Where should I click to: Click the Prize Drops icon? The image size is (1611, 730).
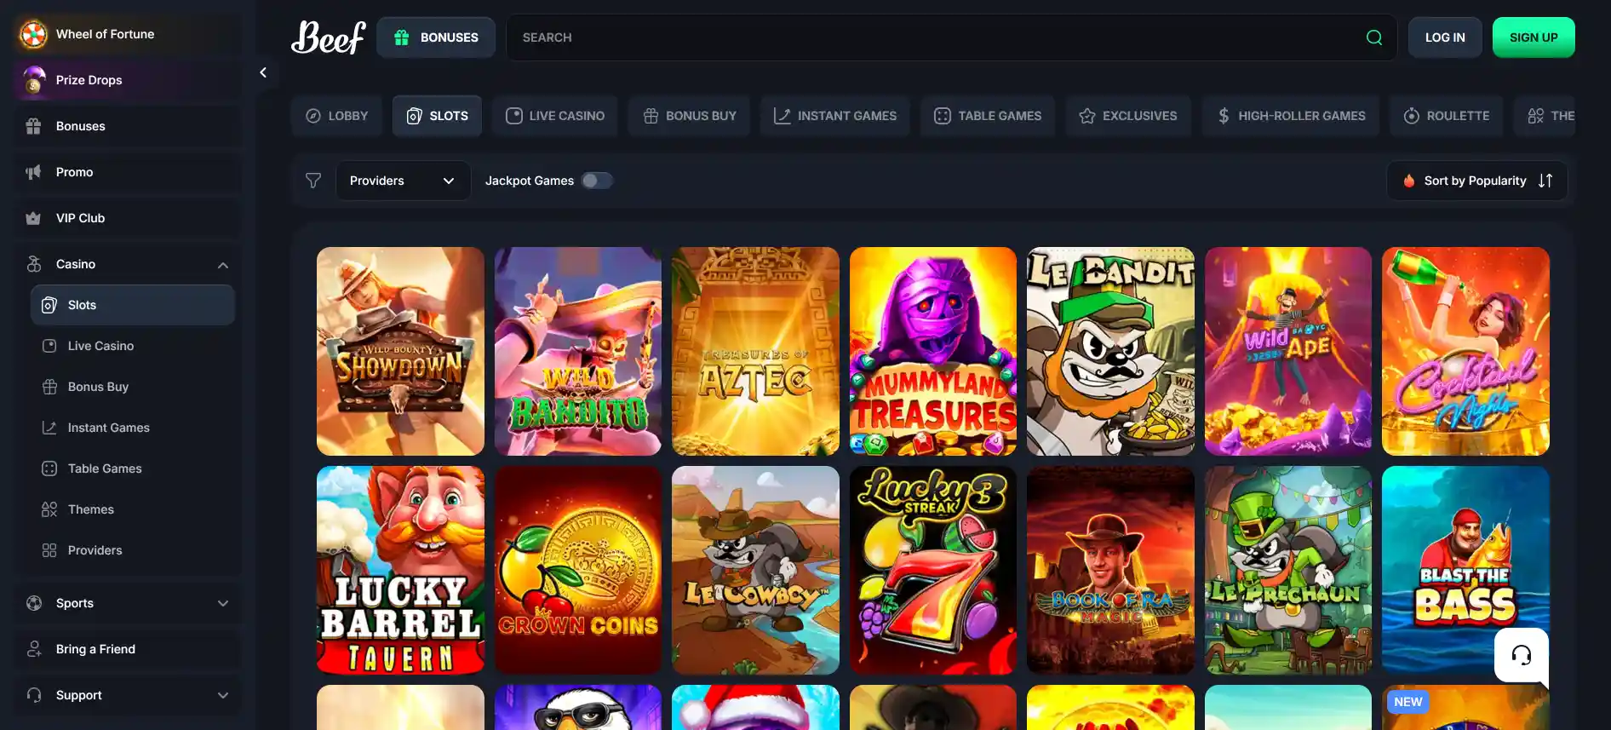34,80
